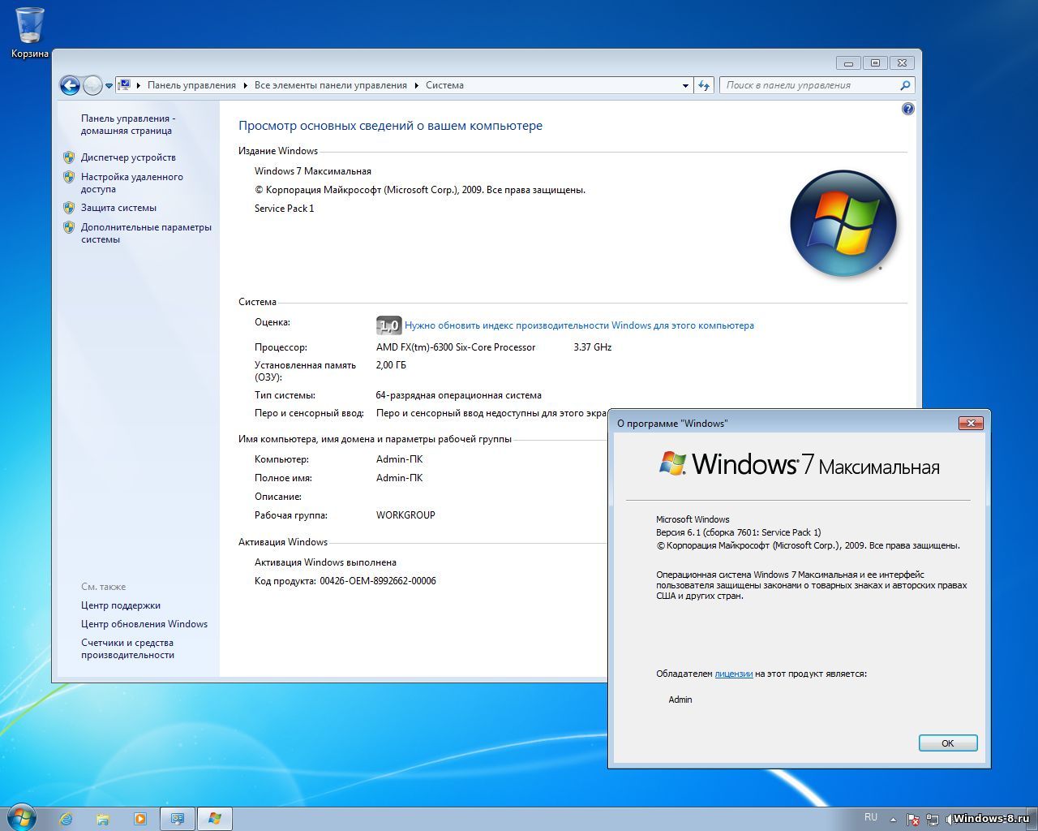Click 'Активация Windows выполнена' text

click(x=325, y=562)
